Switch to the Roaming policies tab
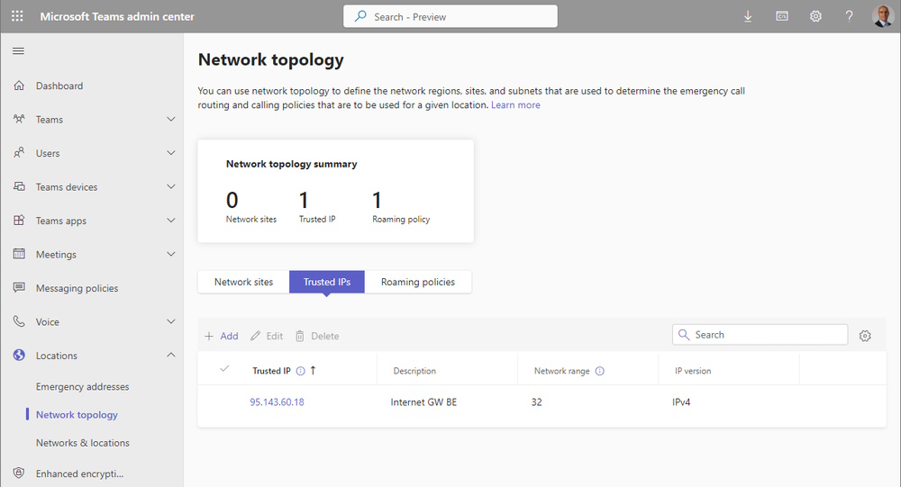 click(418, 282)
